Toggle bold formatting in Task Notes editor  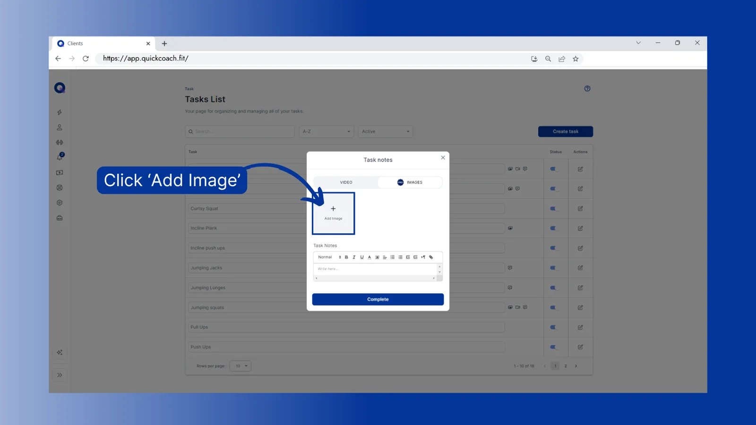tap(346, 257)
